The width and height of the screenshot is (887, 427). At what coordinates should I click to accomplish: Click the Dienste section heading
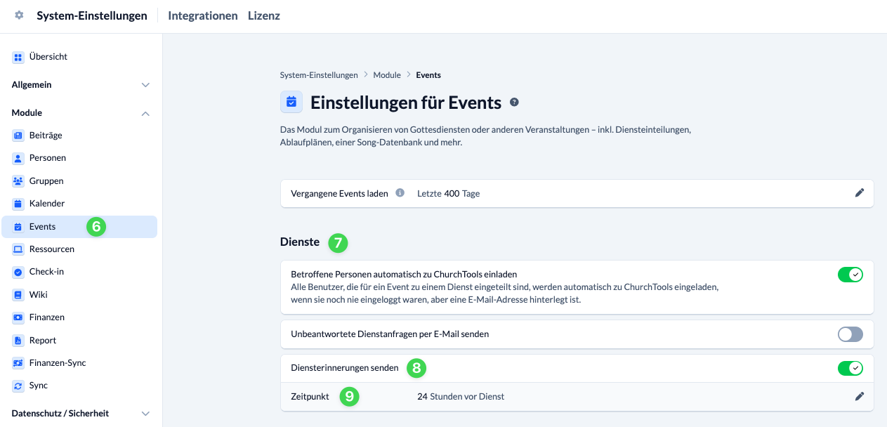pyautogui.click(x=300, y=242)
